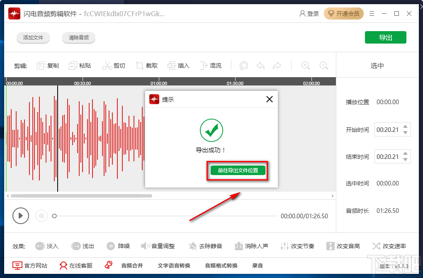The width and height of the screenshot is (423, 278).
Task: Open 文字语音转换 text-to-speech feature
Action: pyautogui.click(x=175, y=266)
